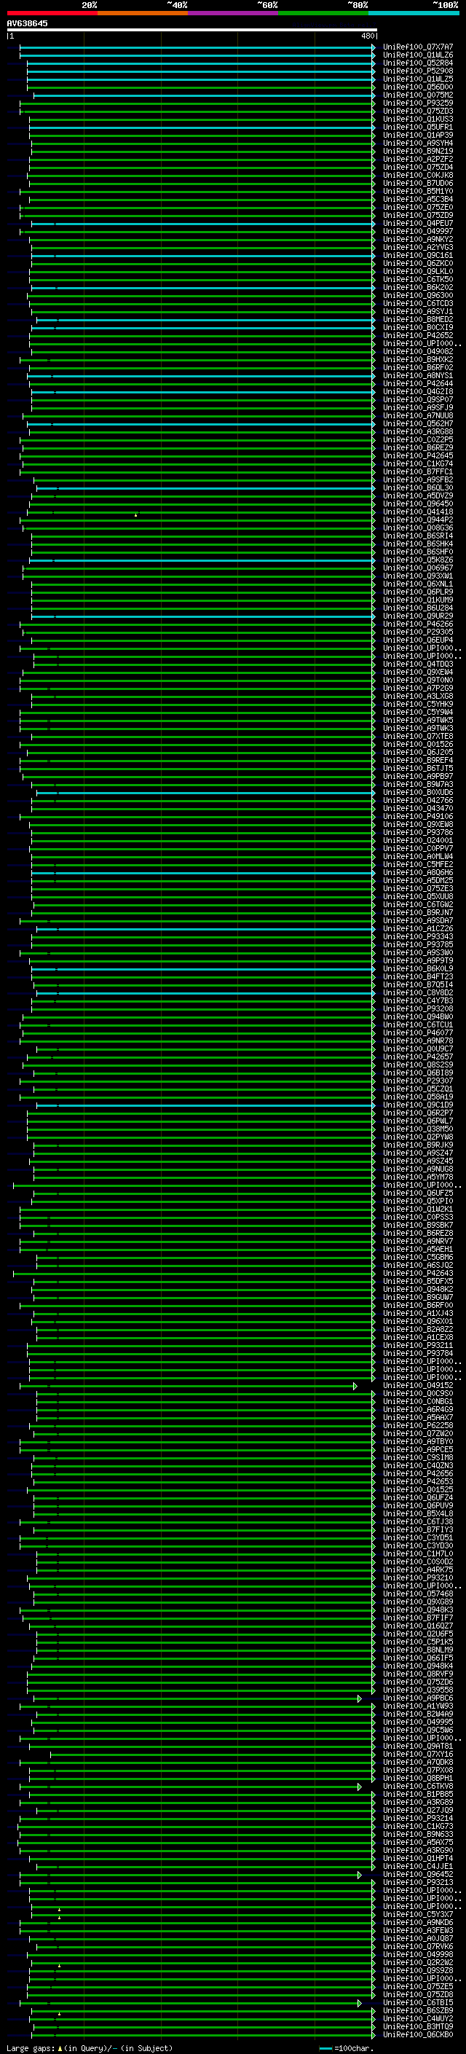
Task: Select hit label UniRef100_Q4PEU7
Action: point(418,223)
